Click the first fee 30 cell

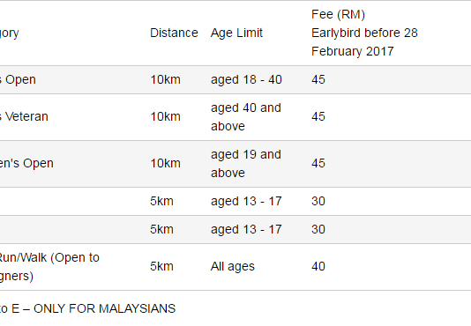[x=318, y=201]
